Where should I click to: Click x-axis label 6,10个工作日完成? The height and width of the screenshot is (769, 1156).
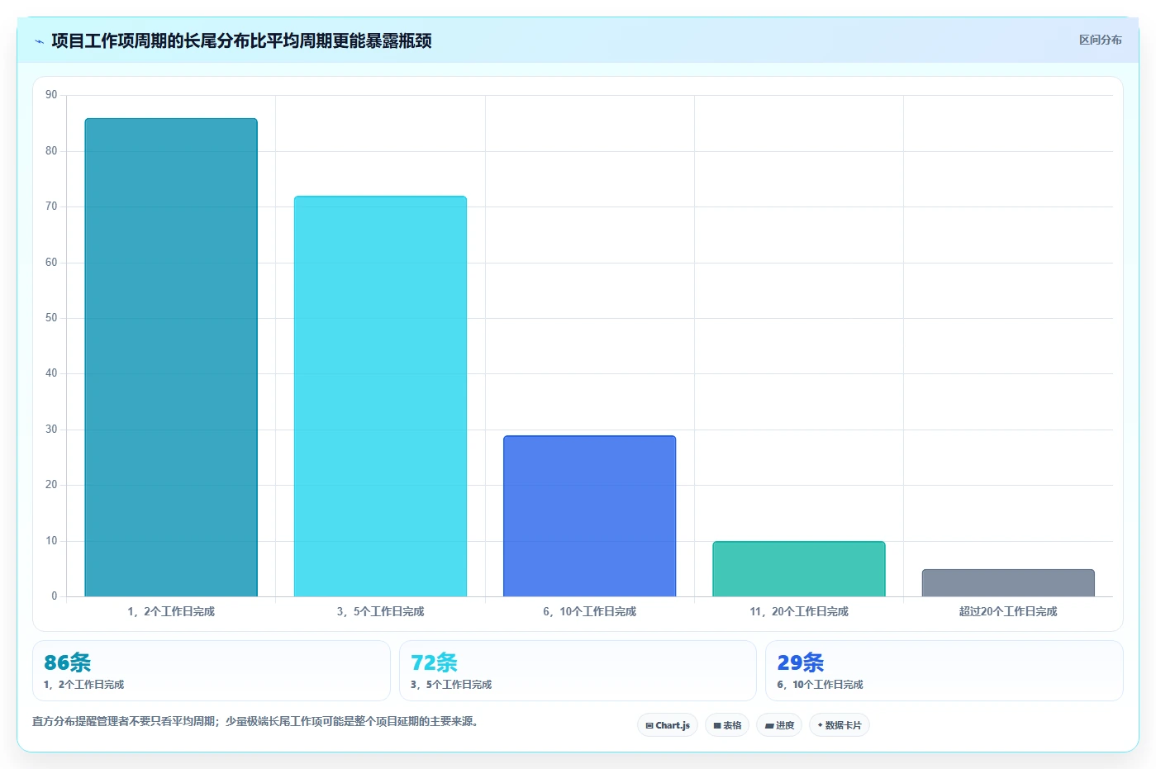pos(590,611)
